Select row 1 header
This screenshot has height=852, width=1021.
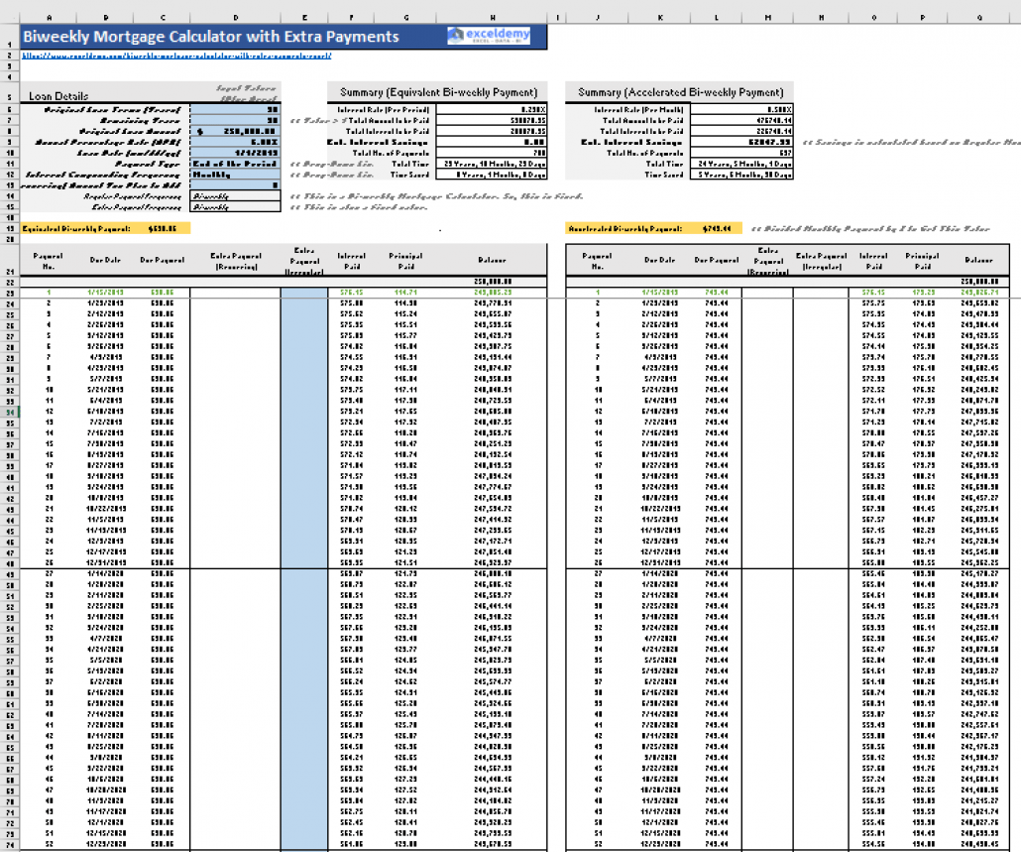pyautogui.click(x=10, y=37)
